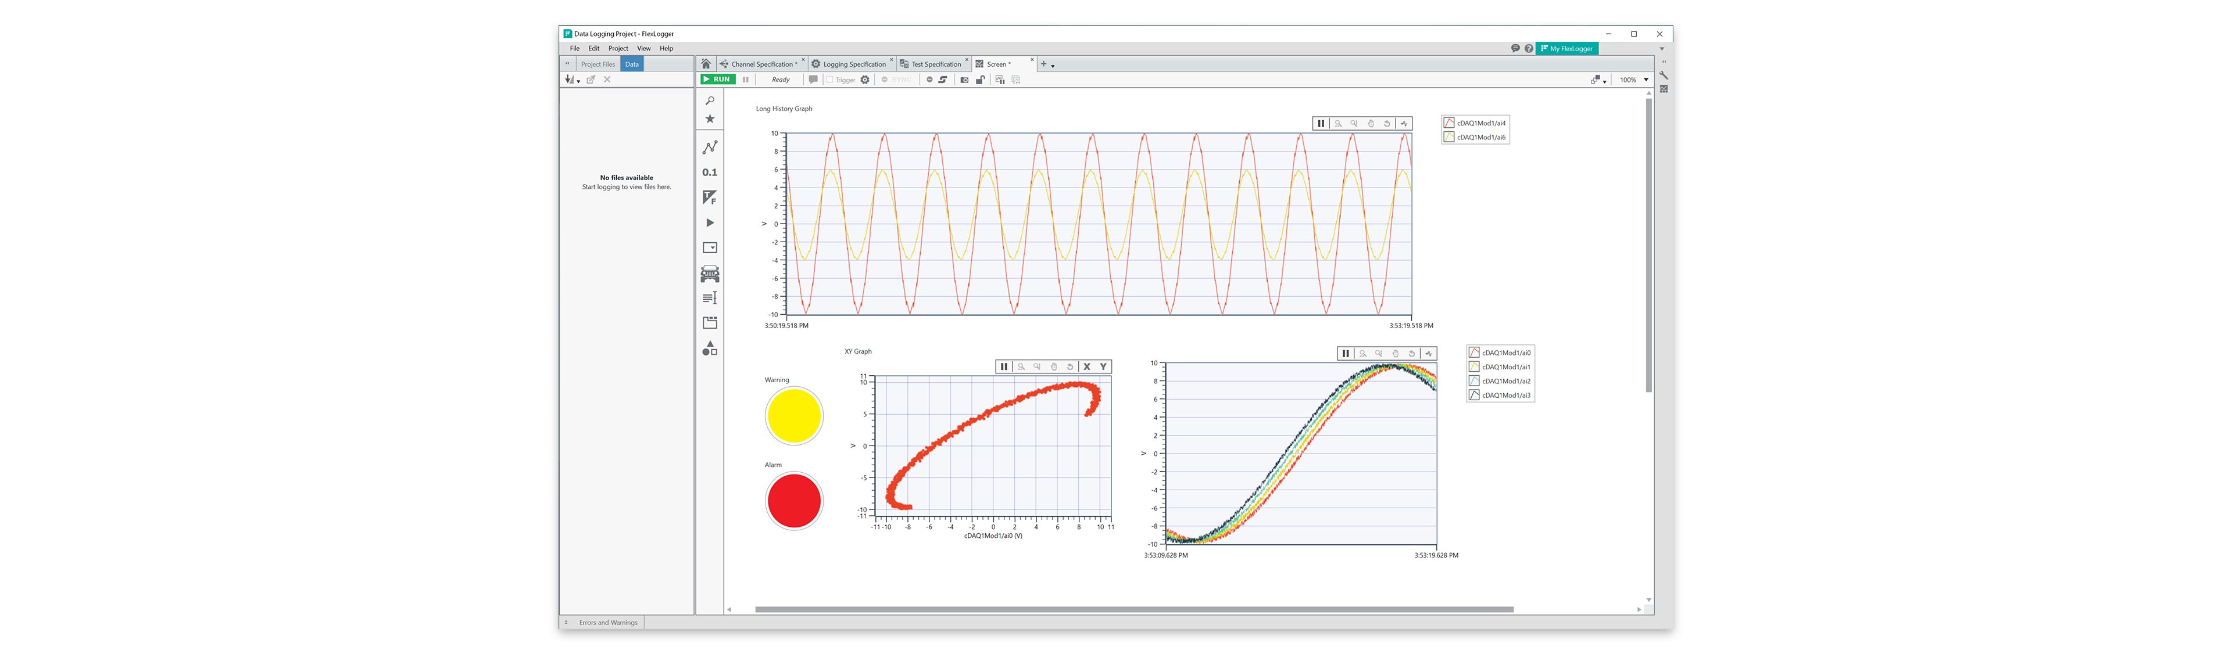Click the X axis button on XY Graph
Screen dimensions: 2232x654
(x=1086, y=366)
